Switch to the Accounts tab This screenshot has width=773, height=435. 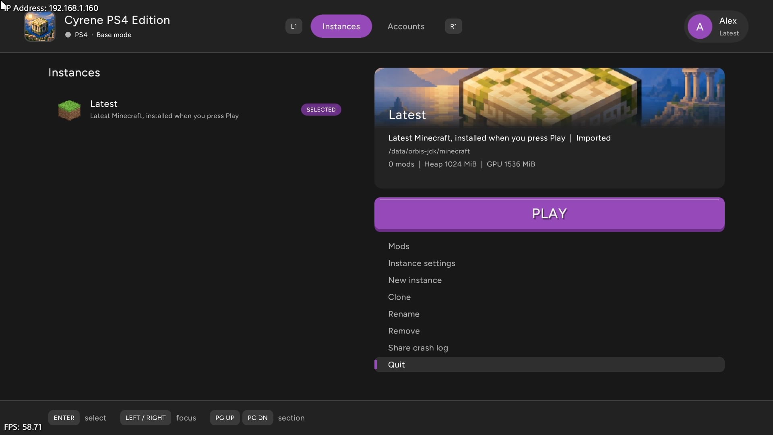pos(406,26)
